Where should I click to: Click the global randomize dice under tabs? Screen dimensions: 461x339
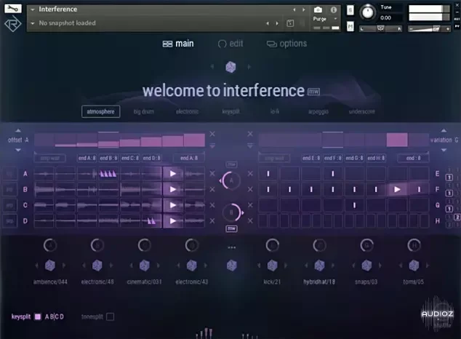pyautogui.click(x=230, y=67)
